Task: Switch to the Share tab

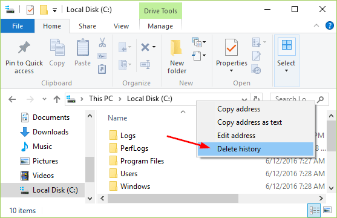Action: pos(87,26)
